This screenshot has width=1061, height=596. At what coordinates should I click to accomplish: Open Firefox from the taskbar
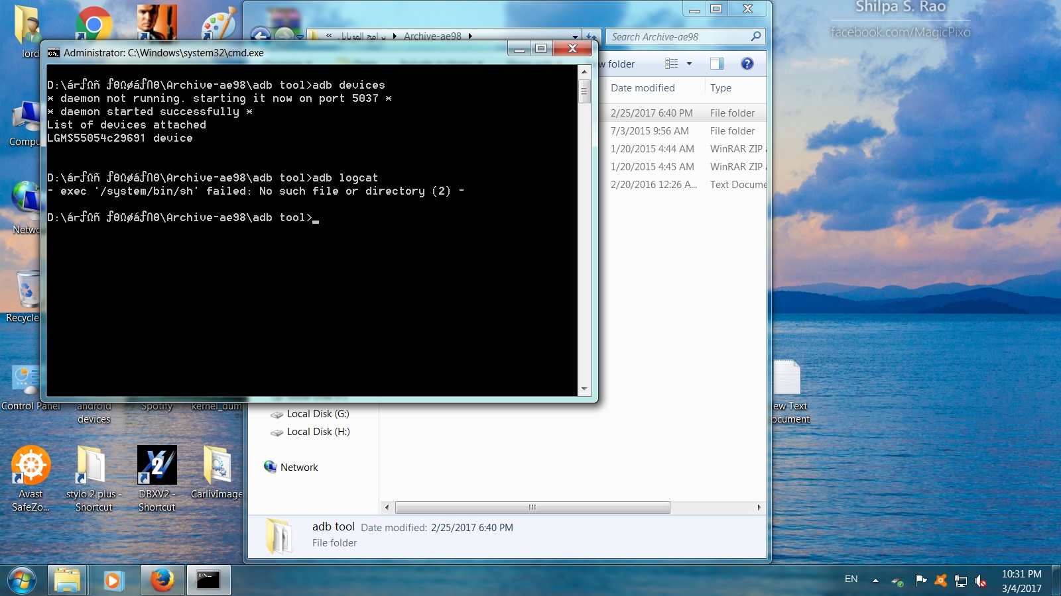(161, 580)
